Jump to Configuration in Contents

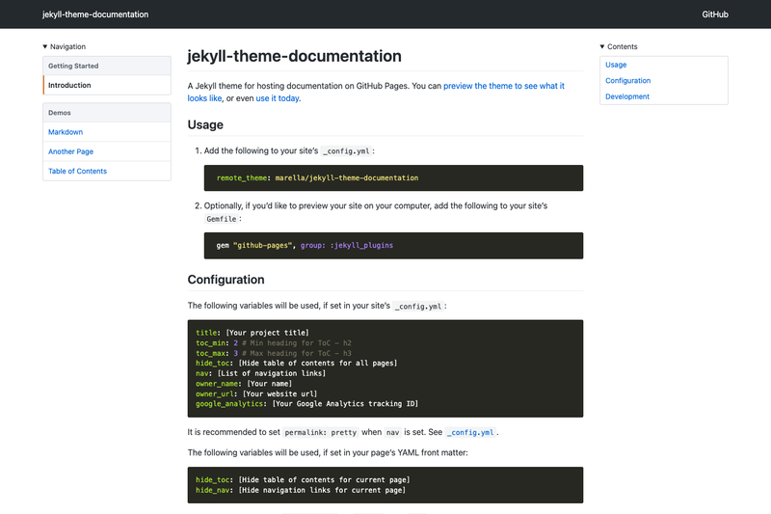(x=628, y=81)
